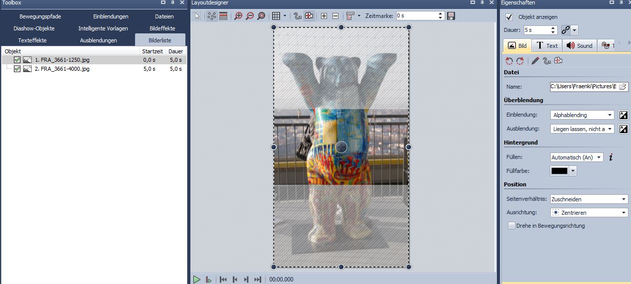Click the save floppy disk icon beside Zeitmarke

pyautogui.click(x=451, y=16)
